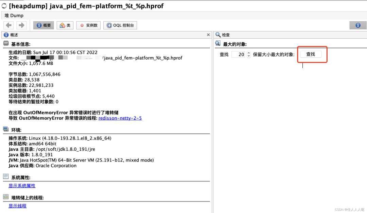Click the 堆转储上的线程 section icon

pos(6,197)
